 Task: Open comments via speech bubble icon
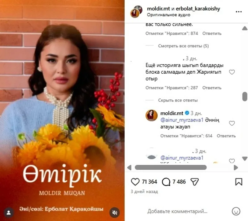click(x=166, y=182)
